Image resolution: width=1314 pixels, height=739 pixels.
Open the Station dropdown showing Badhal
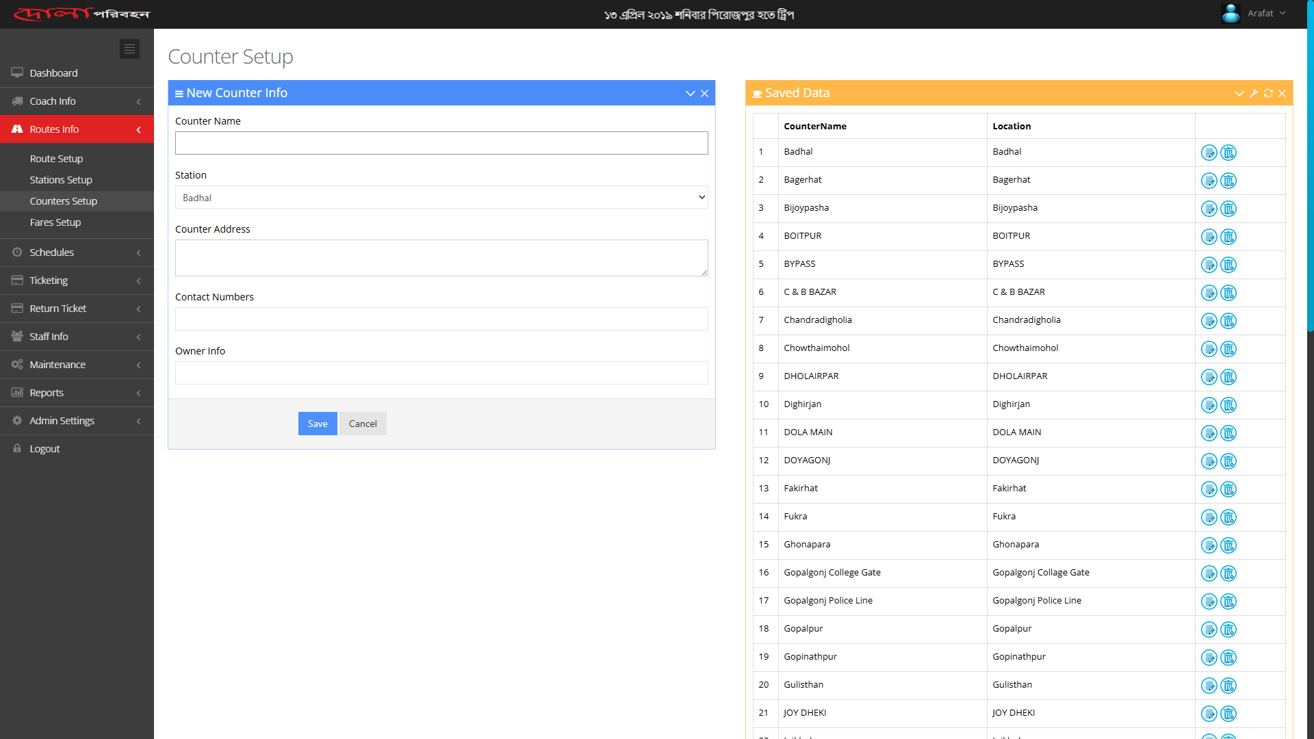click(441, 198)
